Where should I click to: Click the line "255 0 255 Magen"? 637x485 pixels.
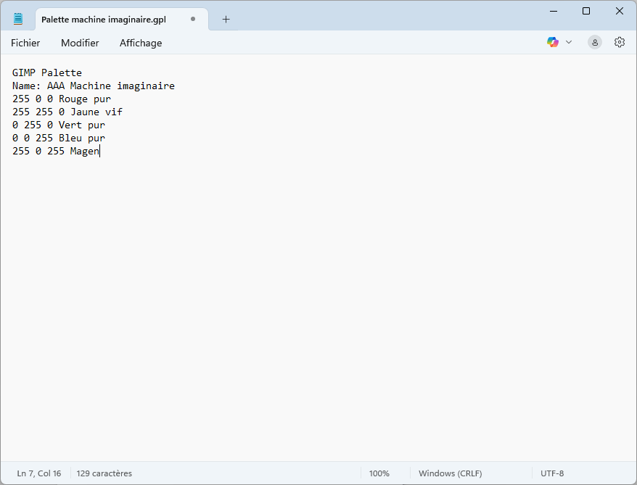[56, 151]
